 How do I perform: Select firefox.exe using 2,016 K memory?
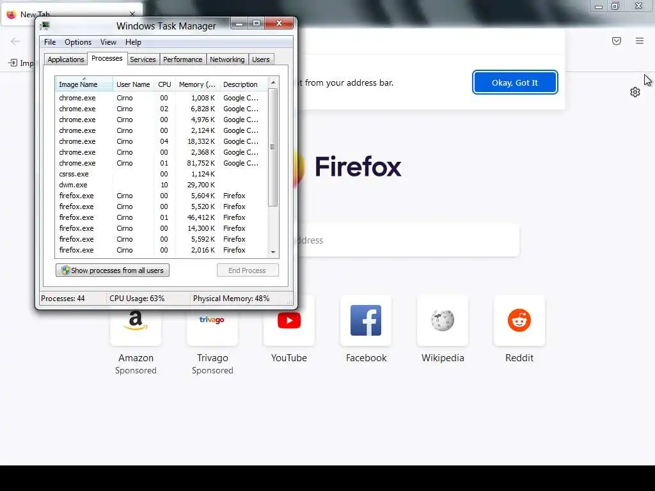tap(161, 250)
